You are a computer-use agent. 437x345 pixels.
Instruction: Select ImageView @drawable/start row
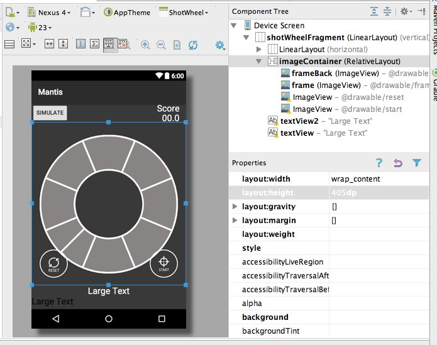329,109
